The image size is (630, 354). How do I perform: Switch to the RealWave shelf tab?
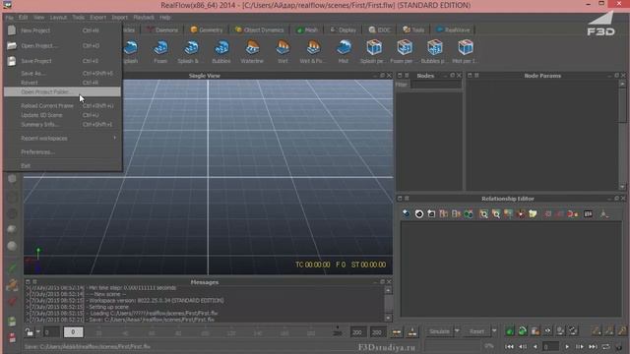point(453,30)
